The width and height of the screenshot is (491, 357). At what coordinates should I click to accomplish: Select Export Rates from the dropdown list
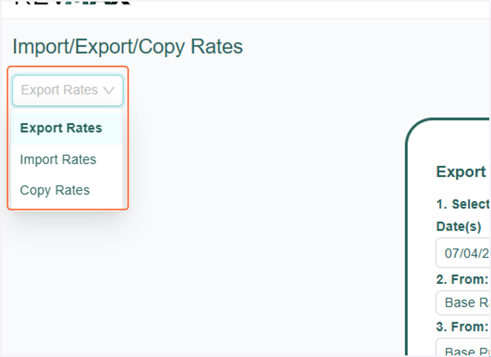point(67,128)
